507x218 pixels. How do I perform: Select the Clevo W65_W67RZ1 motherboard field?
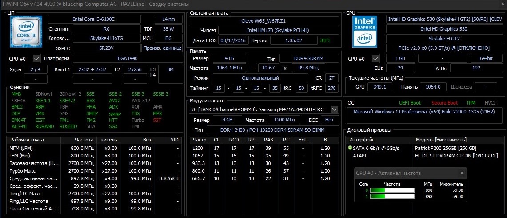point(264,21)
